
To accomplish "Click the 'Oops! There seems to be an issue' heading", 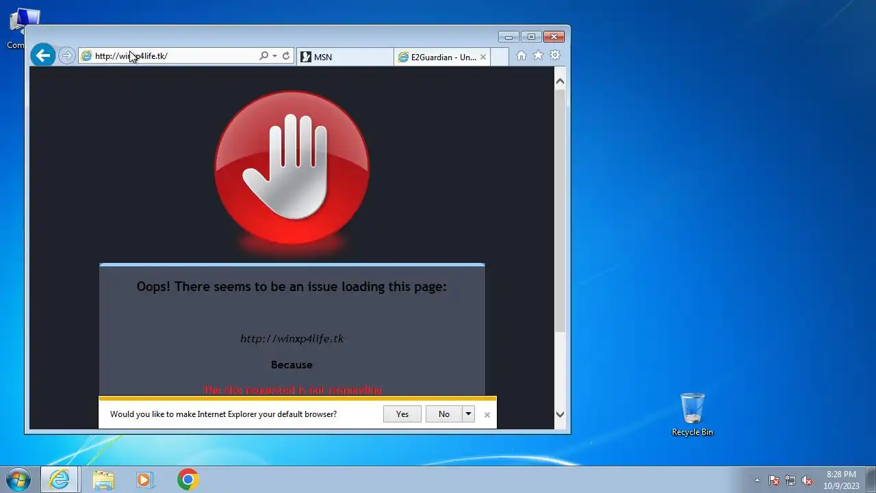I will pyautogui.click(x=292, y=286).
